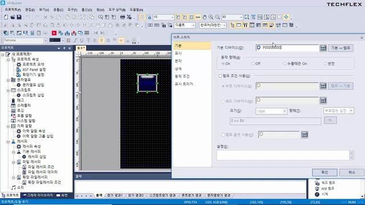Open the 크기 16bit dropdown
Viewport: 365px width, 205px height.
(x=285, y=111)
